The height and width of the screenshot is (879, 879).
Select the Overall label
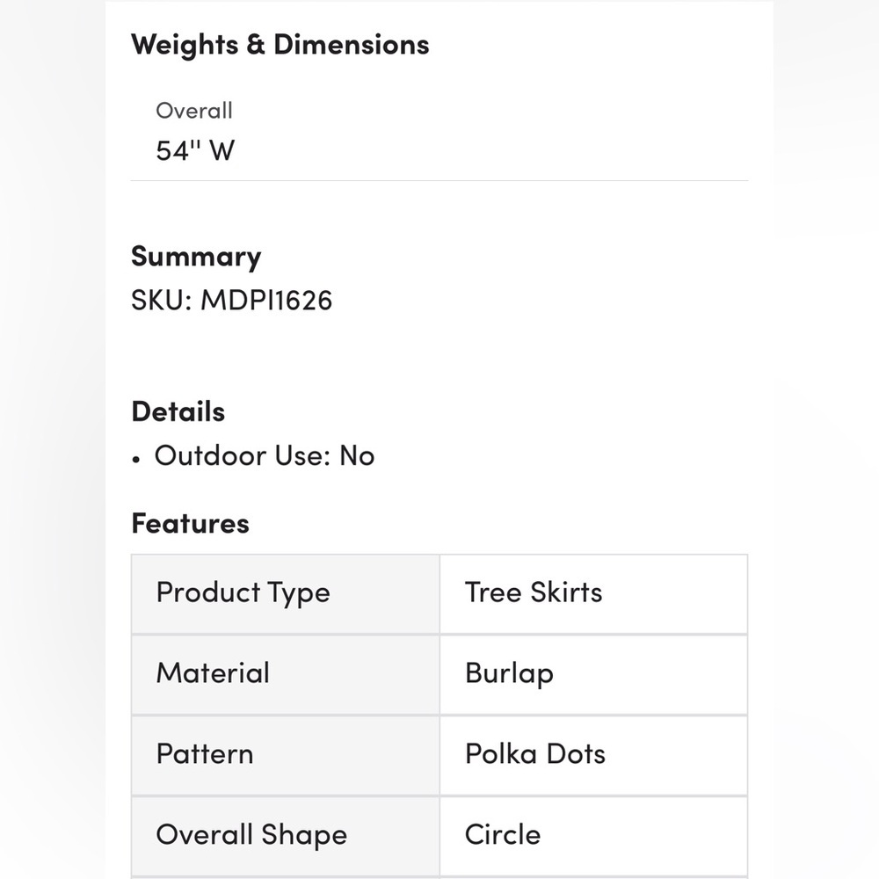(194, 111)
